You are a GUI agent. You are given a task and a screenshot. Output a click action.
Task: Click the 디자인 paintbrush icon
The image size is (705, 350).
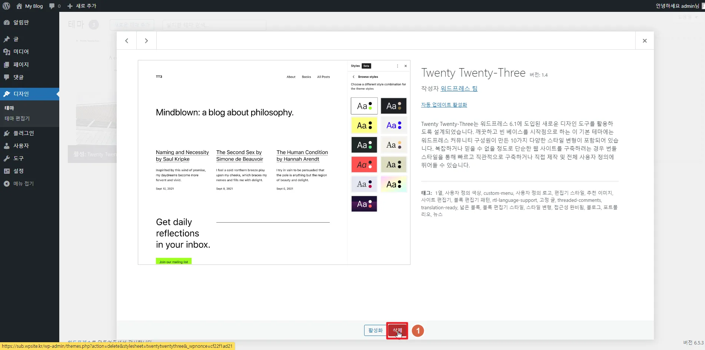point(7,94)
